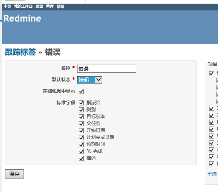218x192 pixels.
Task: Click the 错误 page heading
Action: pos(53,52)
